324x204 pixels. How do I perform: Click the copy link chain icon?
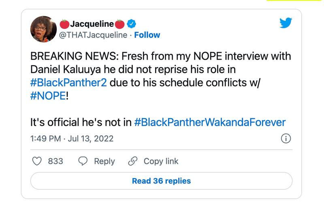(133, 161)
